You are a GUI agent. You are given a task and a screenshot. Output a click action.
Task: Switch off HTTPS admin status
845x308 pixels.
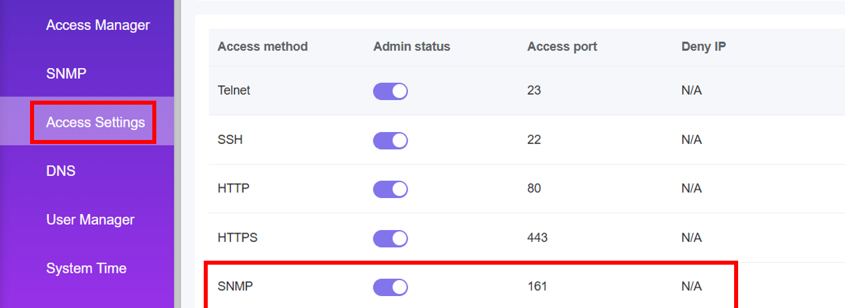coord(390,237)
